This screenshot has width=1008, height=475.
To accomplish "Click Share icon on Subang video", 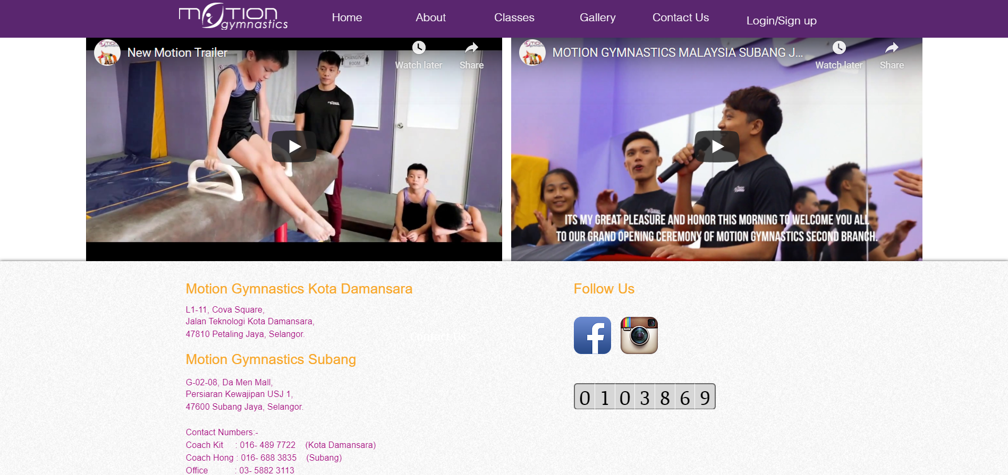I will tap(891, 49).
